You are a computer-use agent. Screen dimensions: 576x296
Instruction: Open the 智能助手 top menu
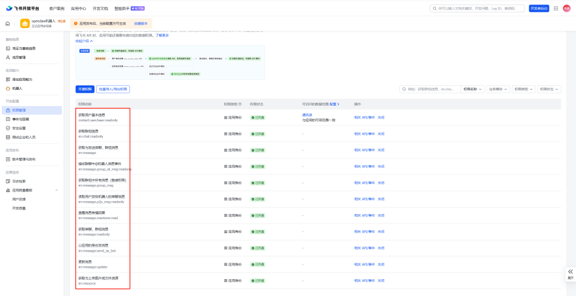click(122, 8)
